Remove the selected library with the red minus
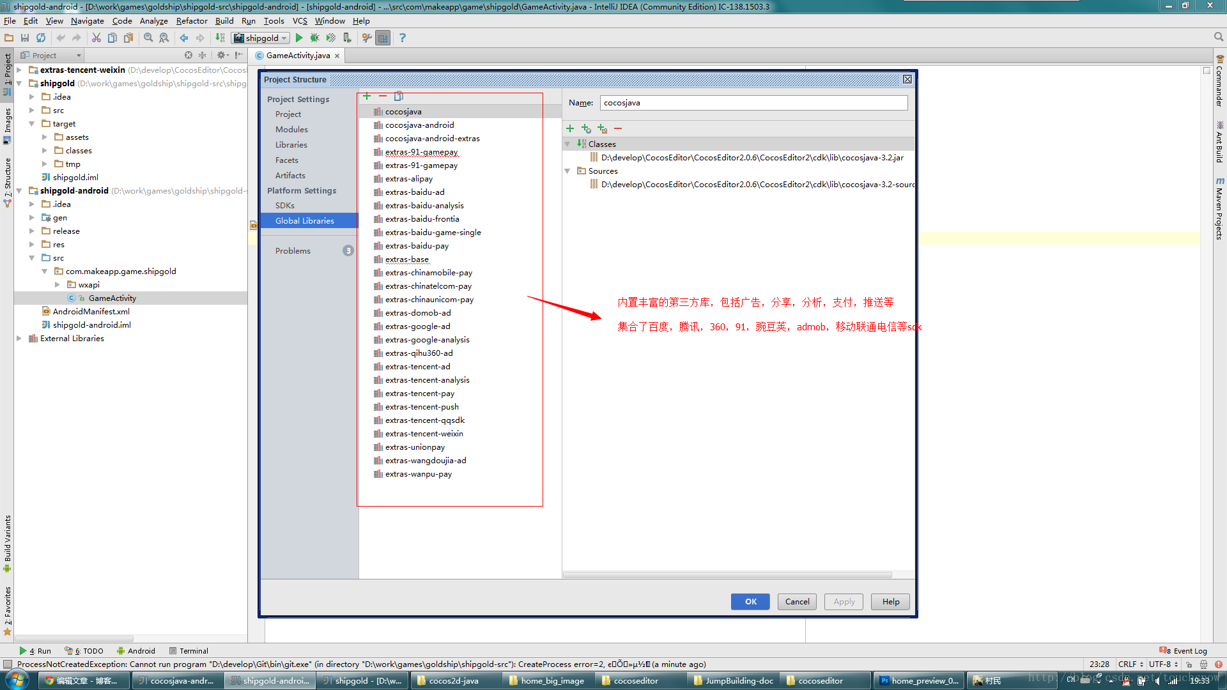 click(383, 96)
